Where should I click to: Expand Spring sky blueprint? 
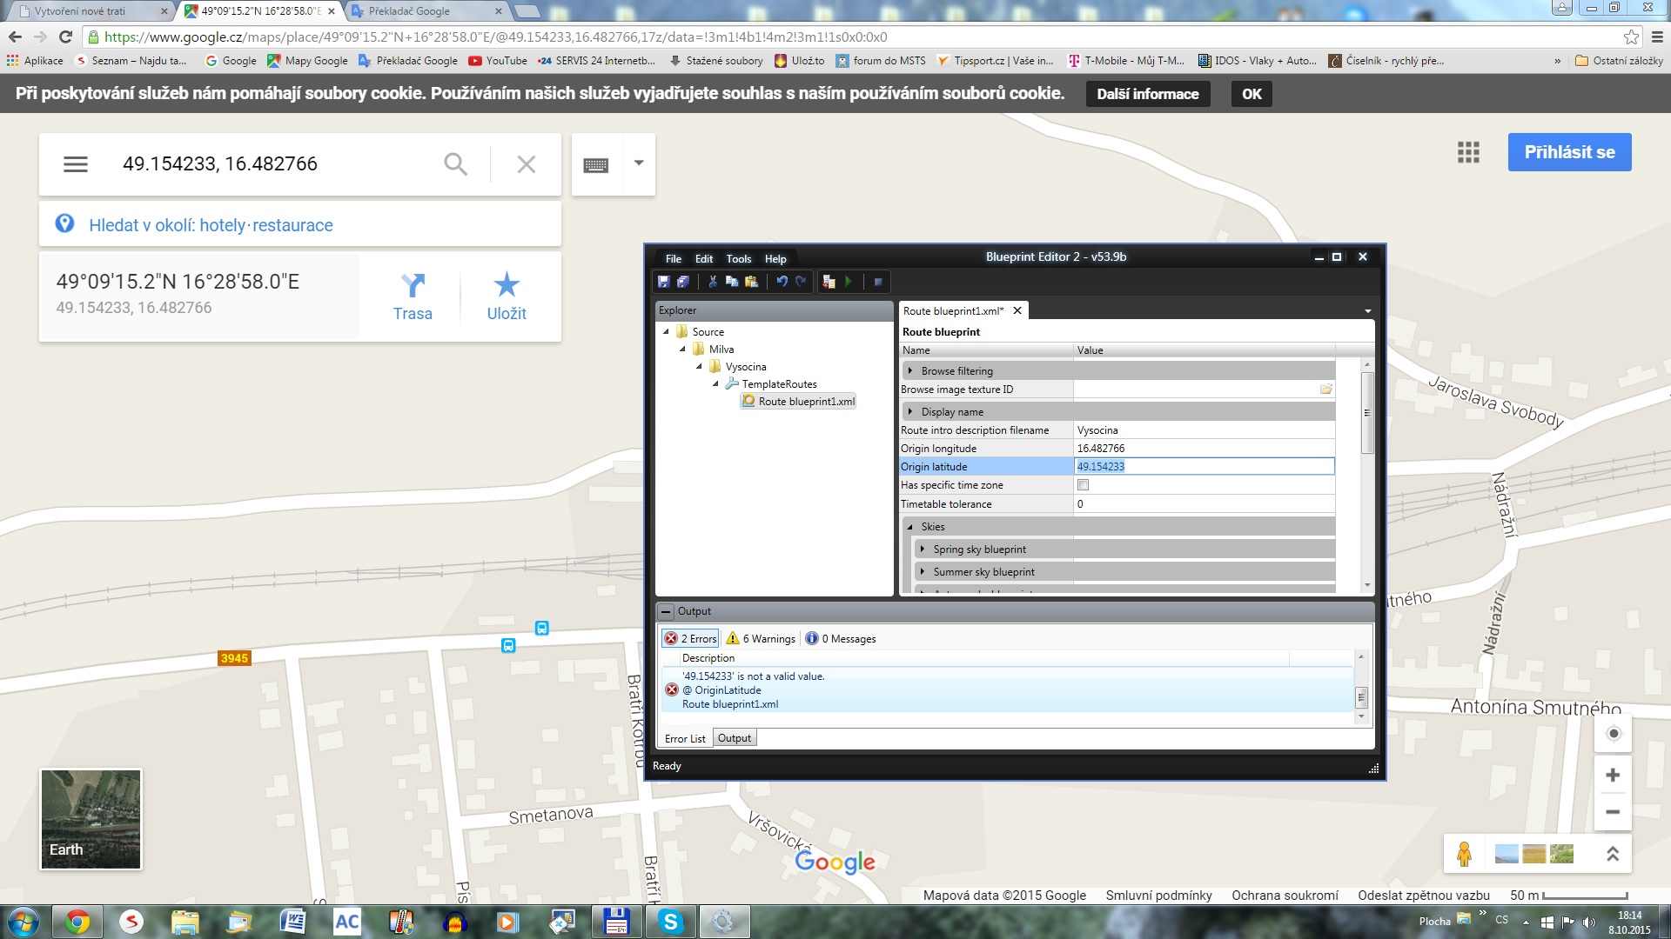point(923,549)
